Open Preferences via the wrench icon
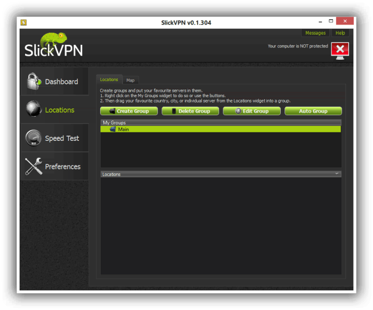The image size is (373, 310). tap(34, 166)
